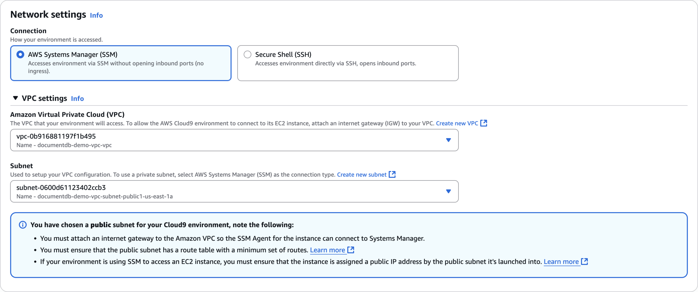Click the info circle icon in public subnet notice
This screenshot has width=698, height=292.
coord(23,225)
